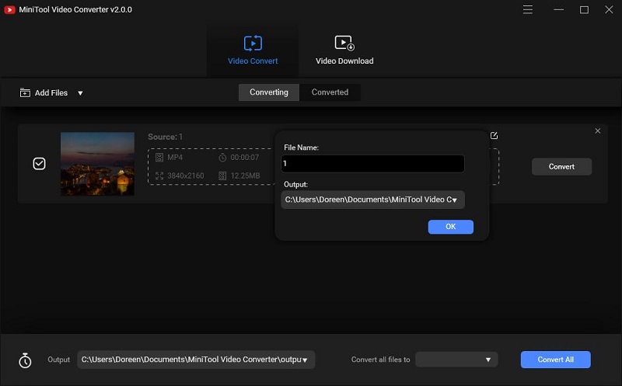Click the duration clock icon
622x386 pixels.
(222, 158)
